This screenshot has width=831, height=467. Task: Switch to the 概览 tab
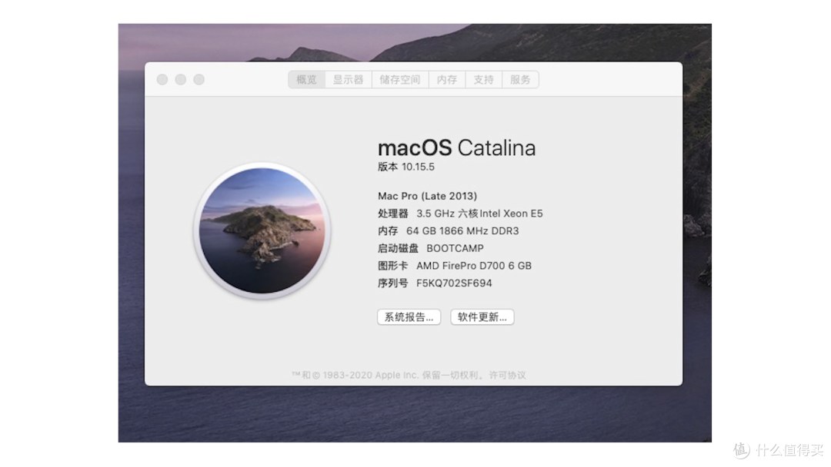point(306,79)
